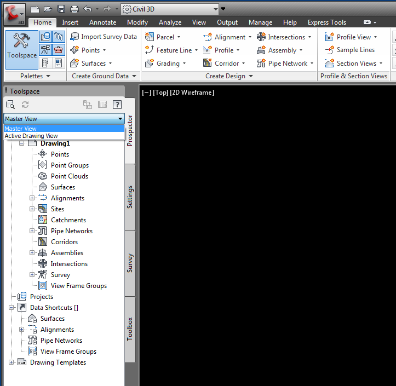Open the Prospector vertical tab
This screenshot has width=396, height=386.
[x=130, y=130]
